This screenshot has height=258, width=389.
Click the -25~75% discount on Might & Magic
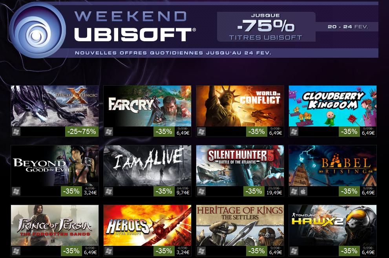[82, 132]
